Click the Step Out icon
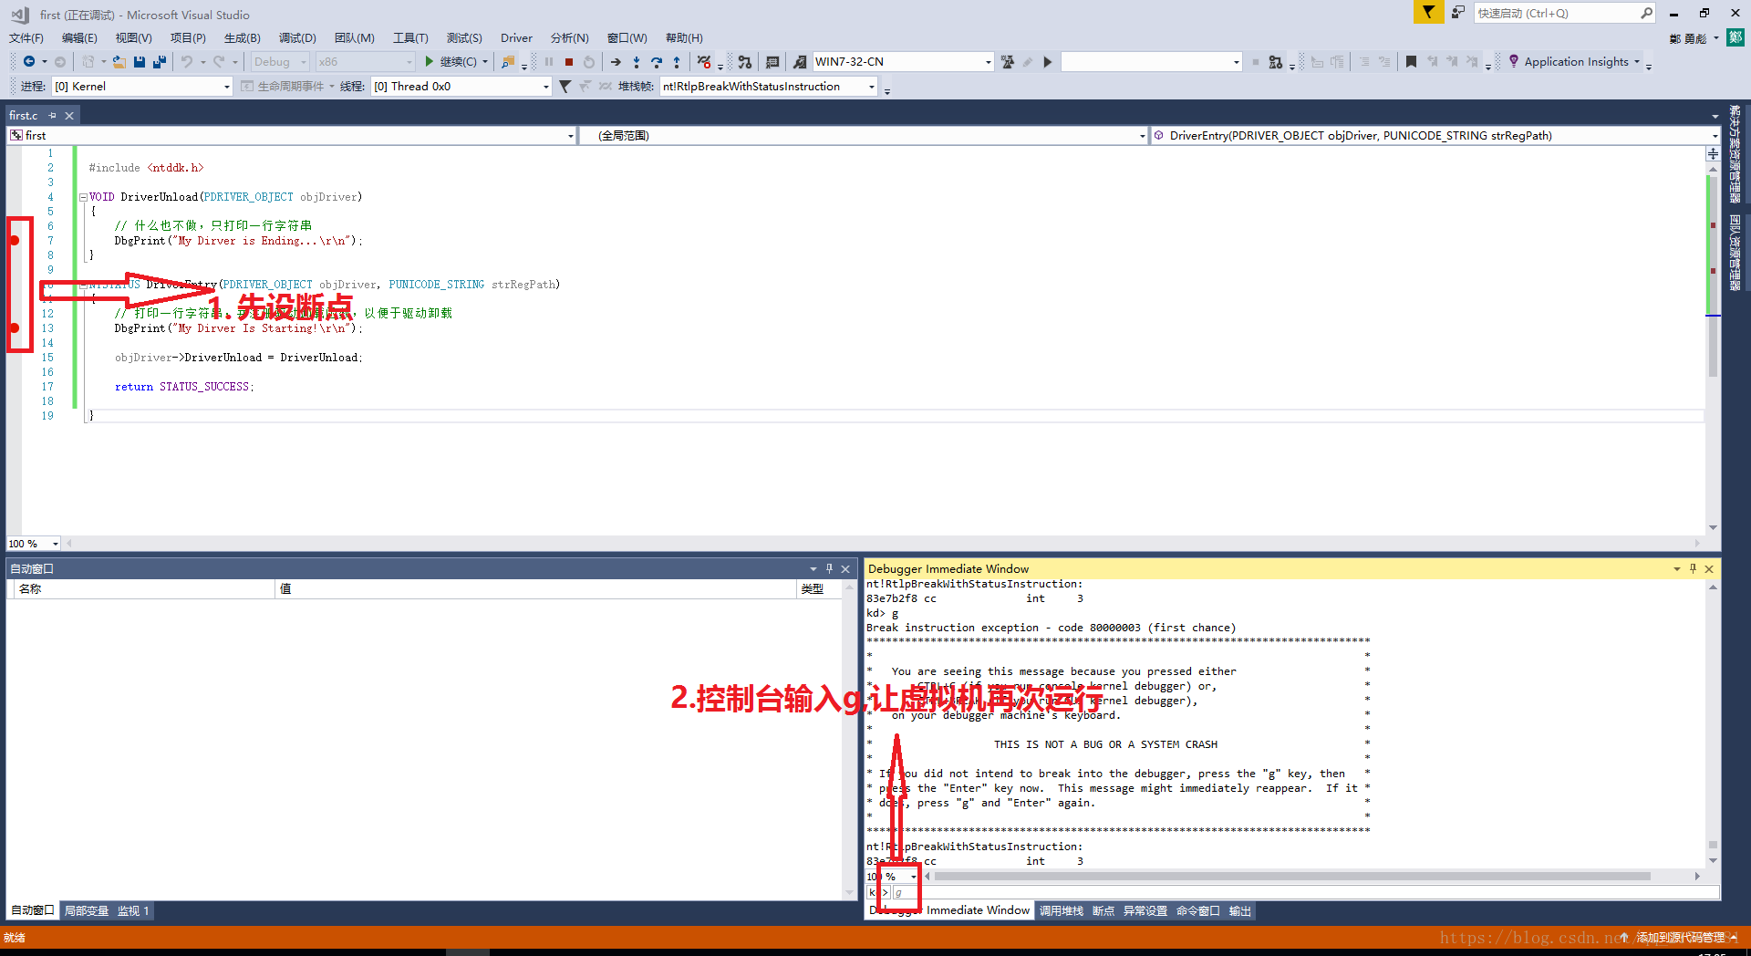1751x956 pixels. click(677, 62)
